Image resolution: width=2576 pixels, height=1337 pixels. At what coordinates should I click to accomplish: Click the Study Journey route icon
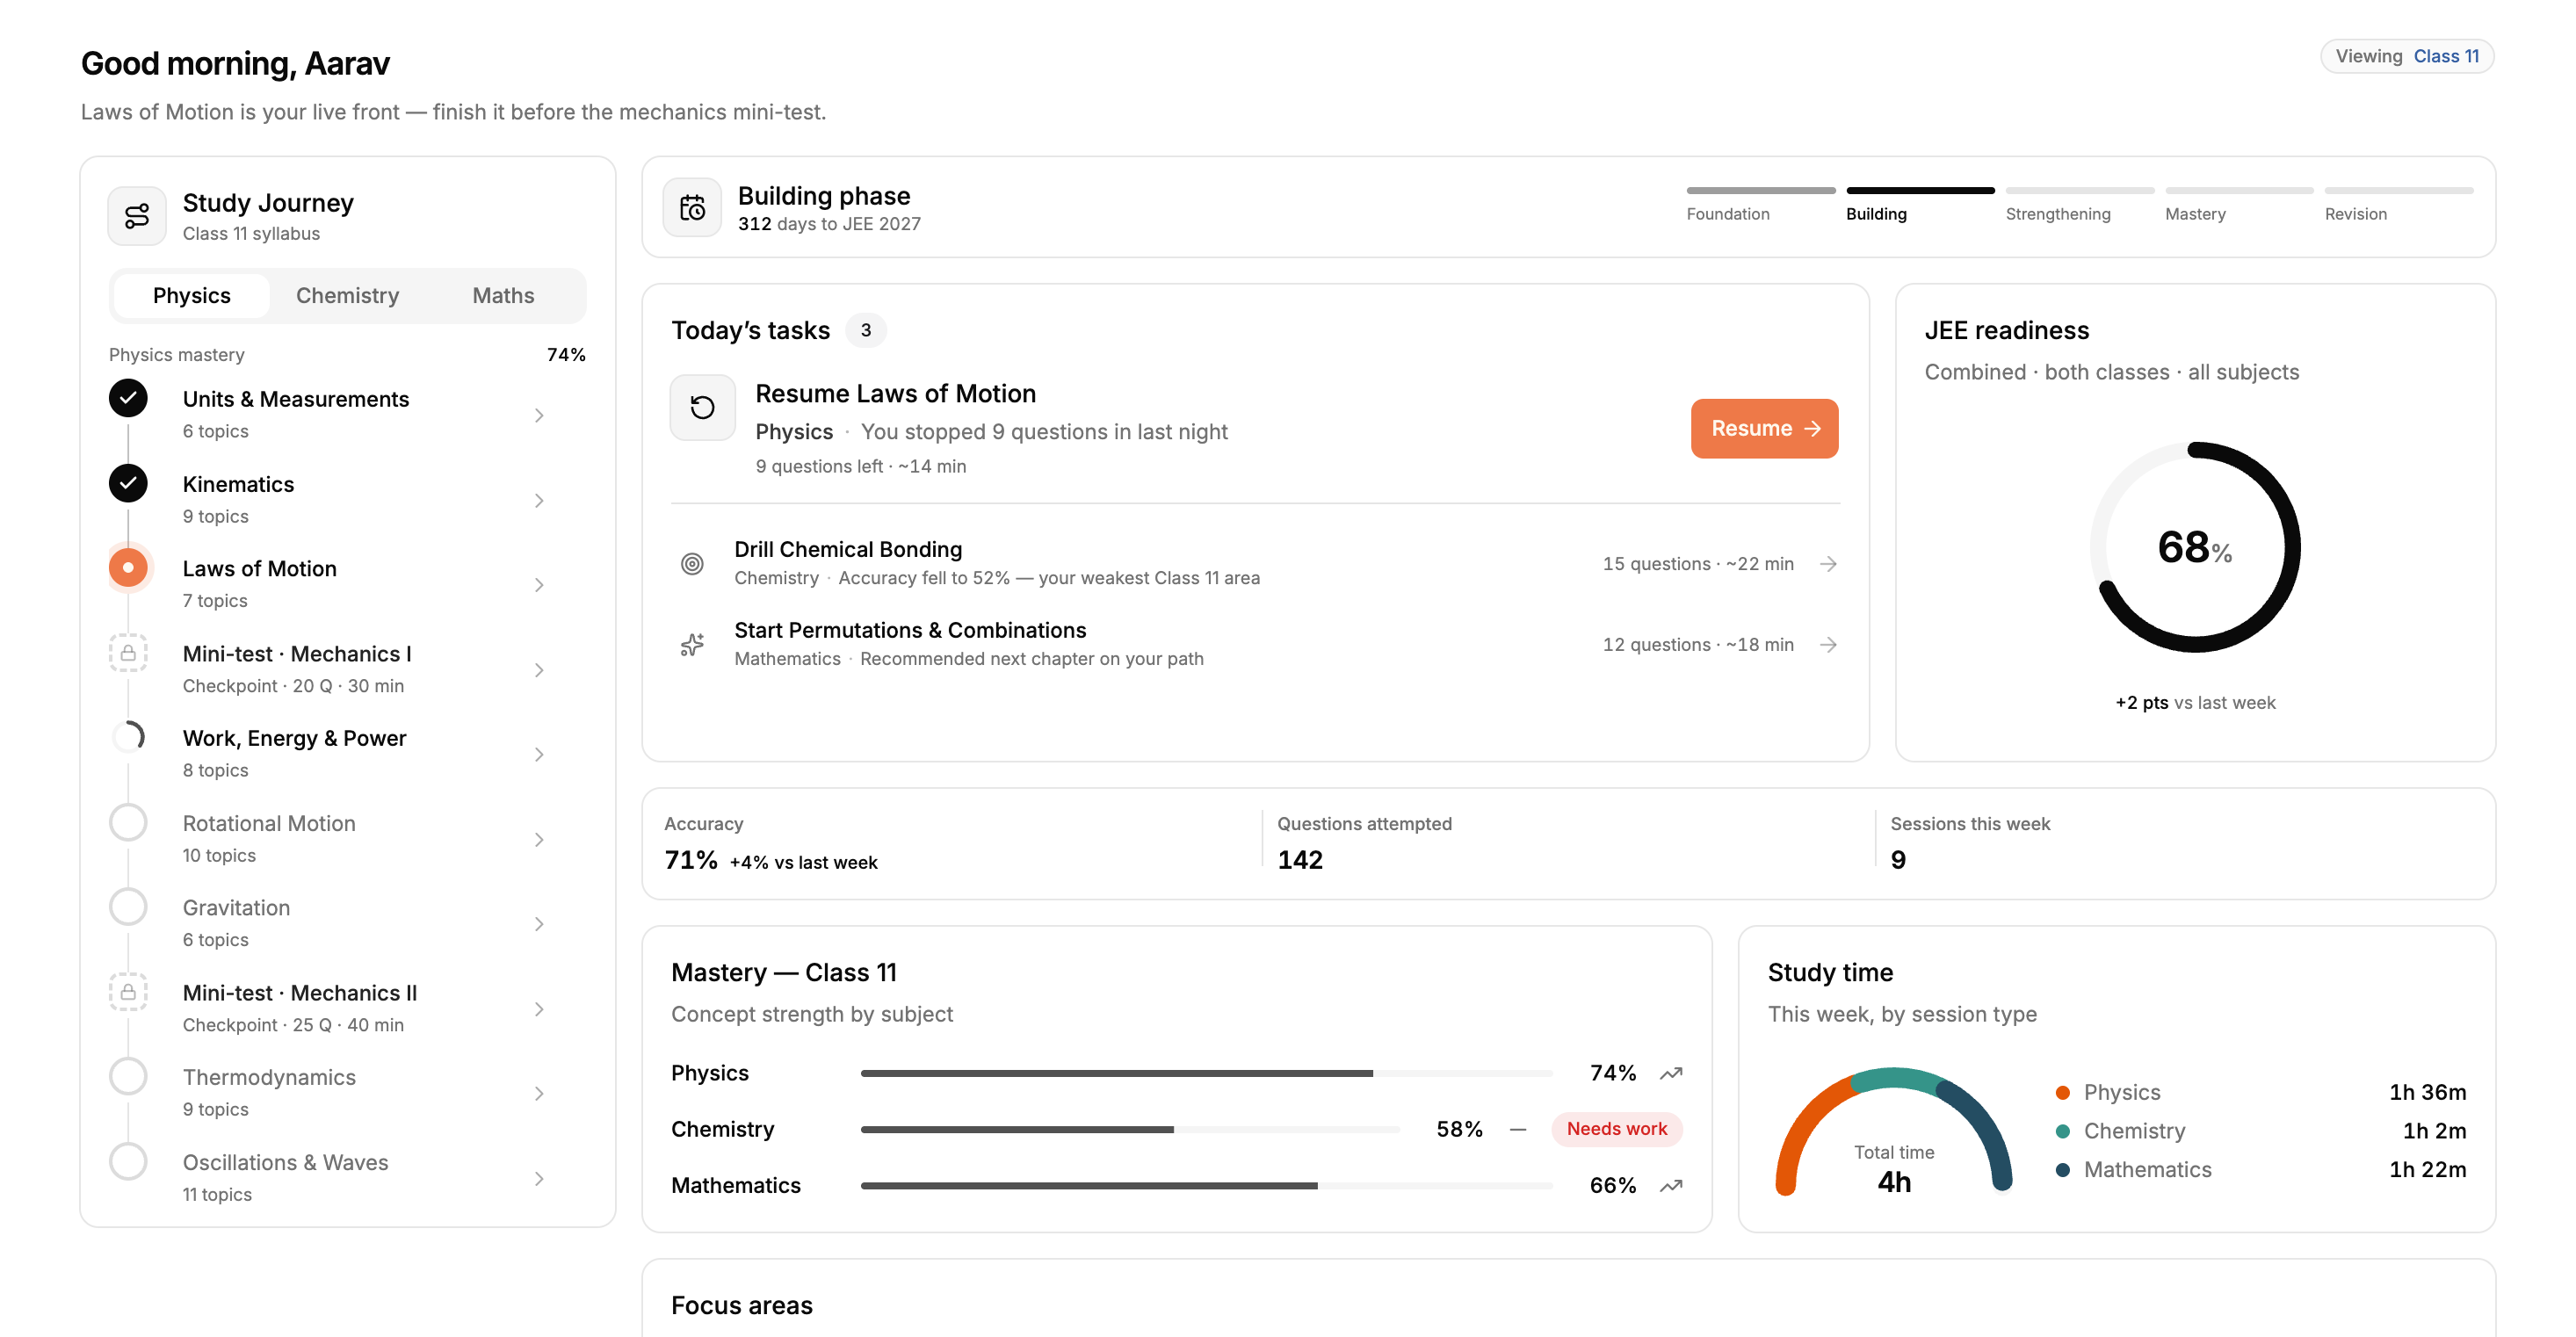click(137, 216)
